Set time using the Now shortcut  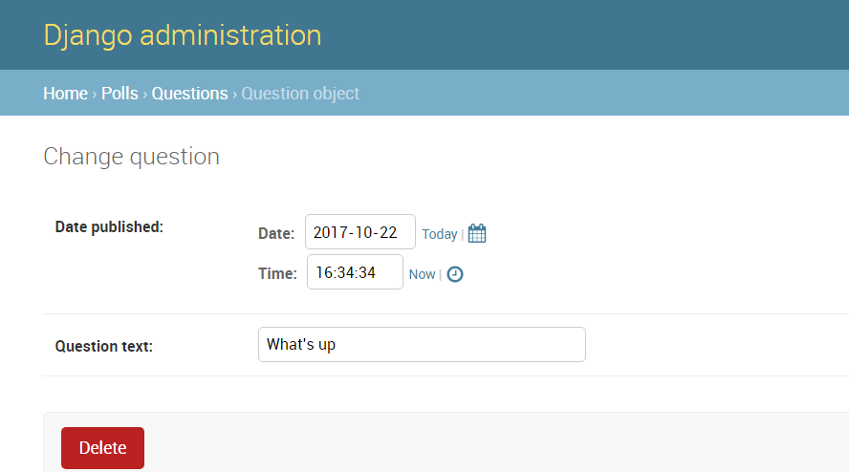click(422, 274)
